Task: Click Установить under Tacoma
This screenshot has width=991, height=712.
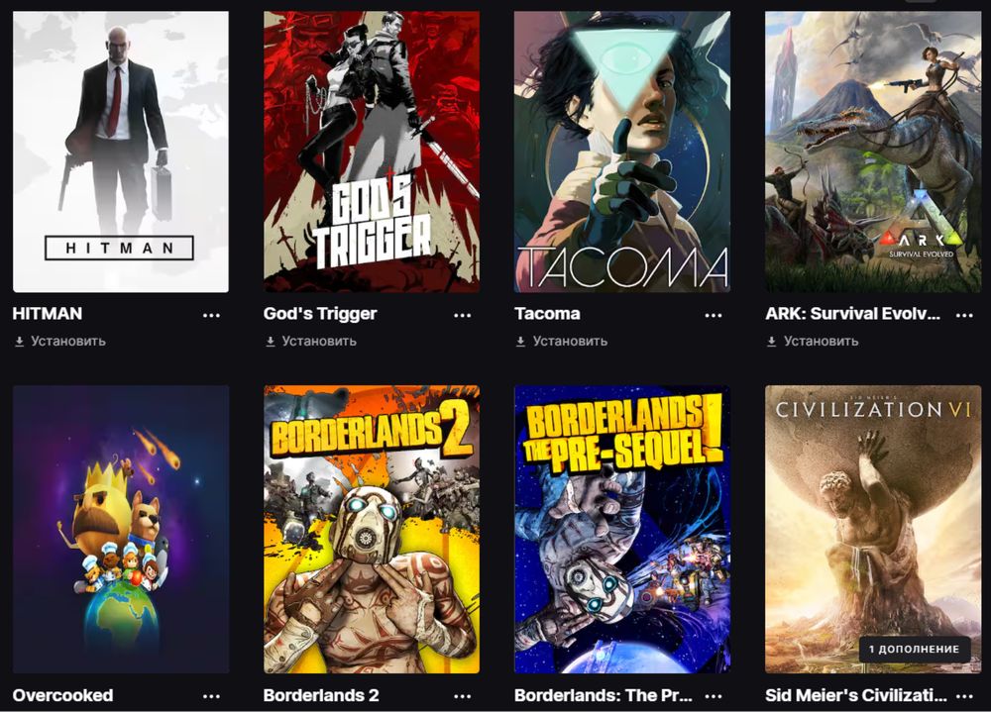Action: coord(562,342)
